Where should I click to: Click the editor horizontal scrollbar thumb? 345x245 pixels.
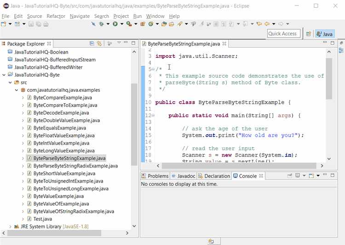pos(239,166)
